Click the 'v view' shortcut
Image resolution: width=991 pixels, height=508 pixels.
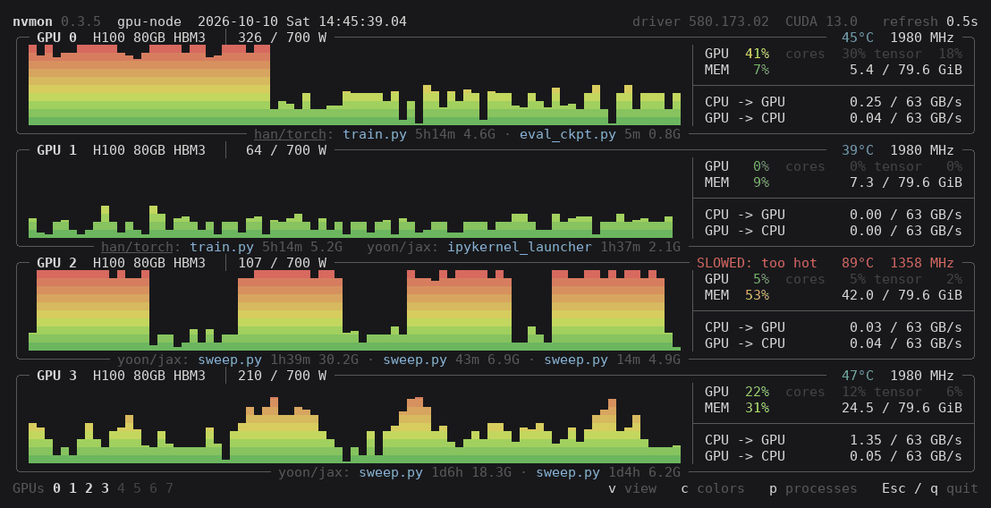(x=632, y=488)
